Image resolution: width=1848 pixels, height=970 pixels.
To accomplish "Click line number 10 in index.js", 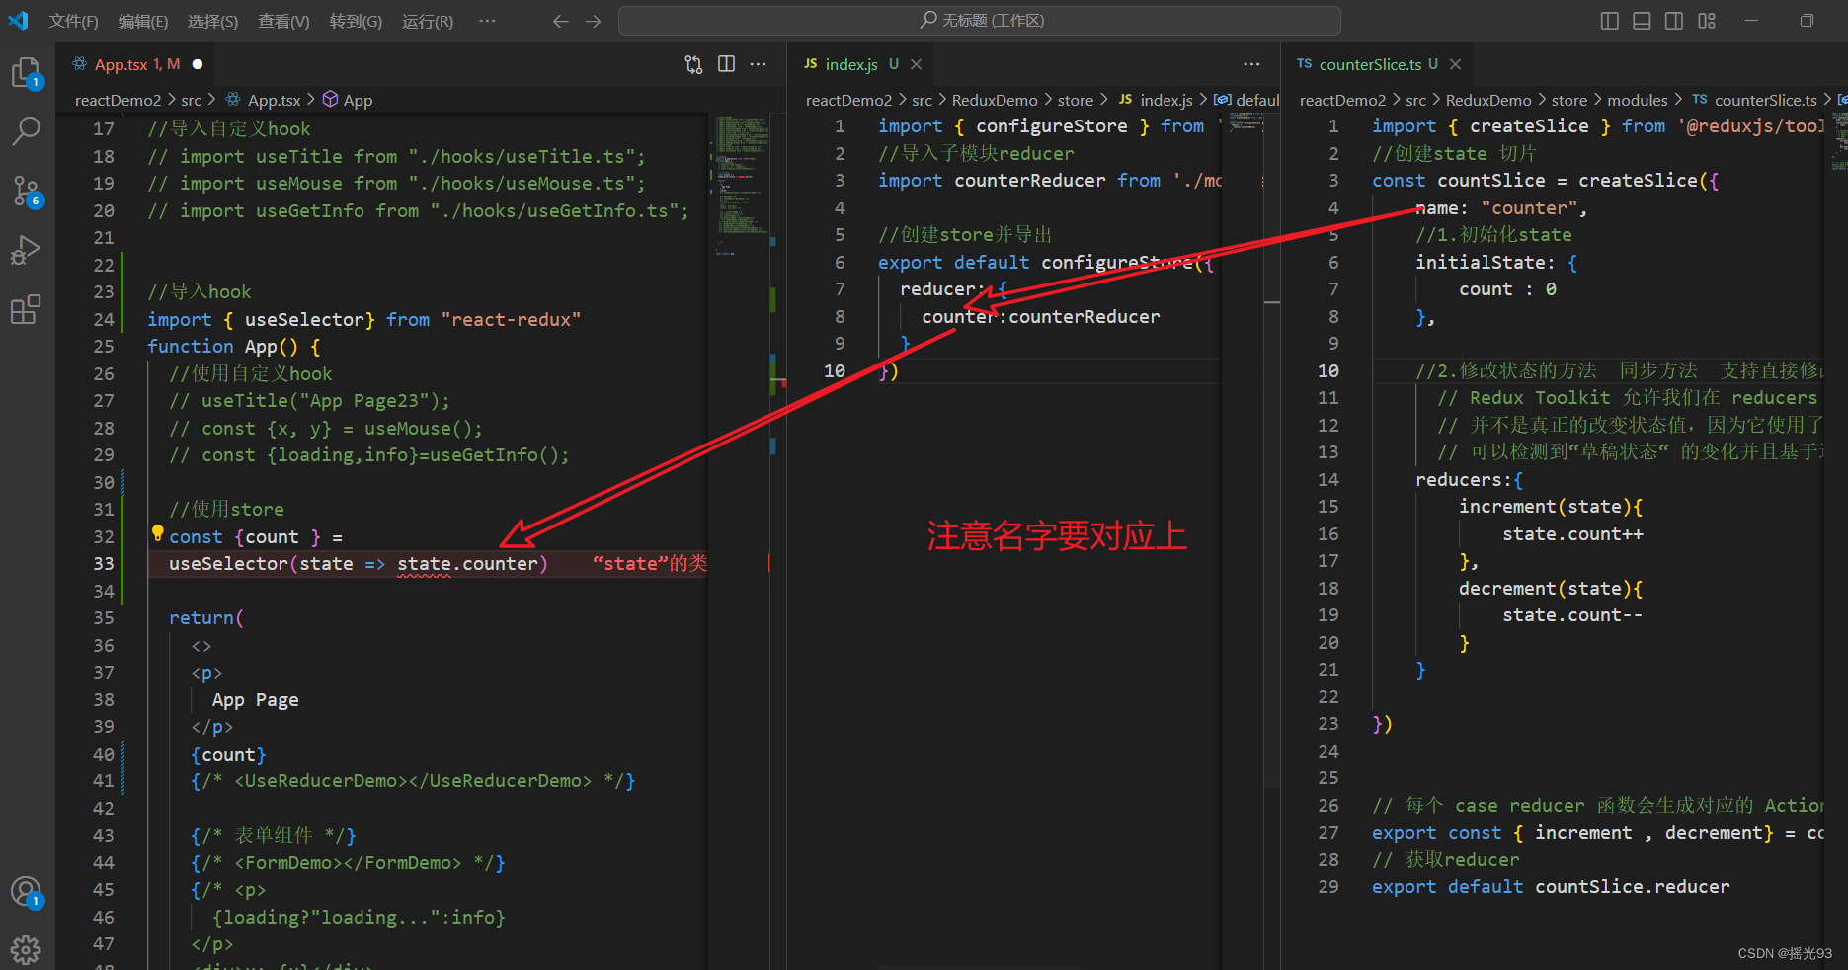I will 835,371.
